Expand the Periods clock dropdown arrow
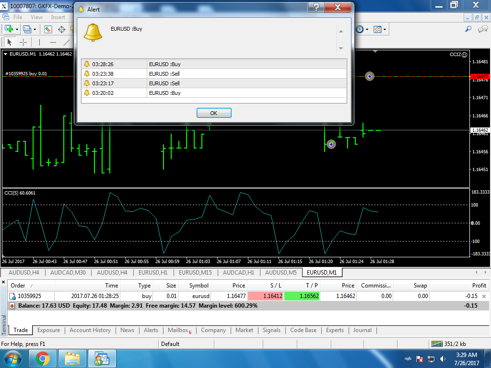 click(x=367, y=30)
